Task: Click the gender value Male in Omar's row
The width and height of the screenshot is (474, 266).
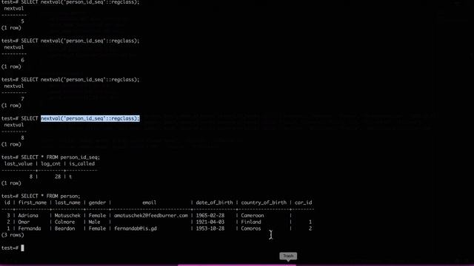Action: pos(94,222)
